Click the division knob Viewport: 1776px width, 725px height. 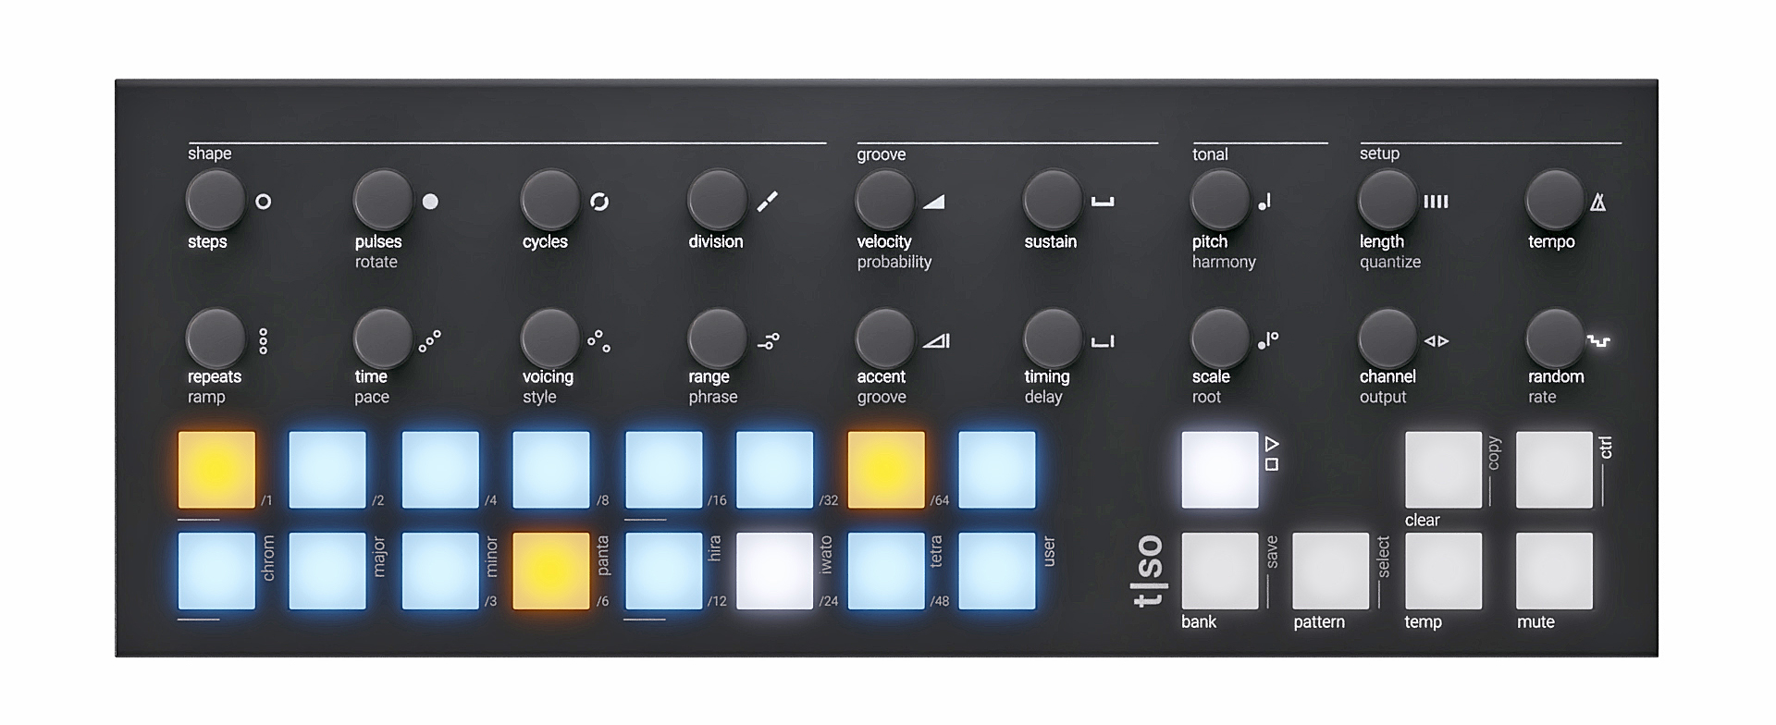click(717, 199)
